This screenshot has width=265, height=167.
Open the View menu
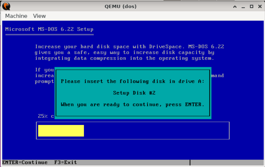39,16
